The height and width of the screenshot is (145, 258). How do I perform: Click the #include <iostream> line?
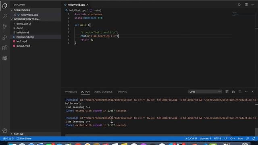88,14
